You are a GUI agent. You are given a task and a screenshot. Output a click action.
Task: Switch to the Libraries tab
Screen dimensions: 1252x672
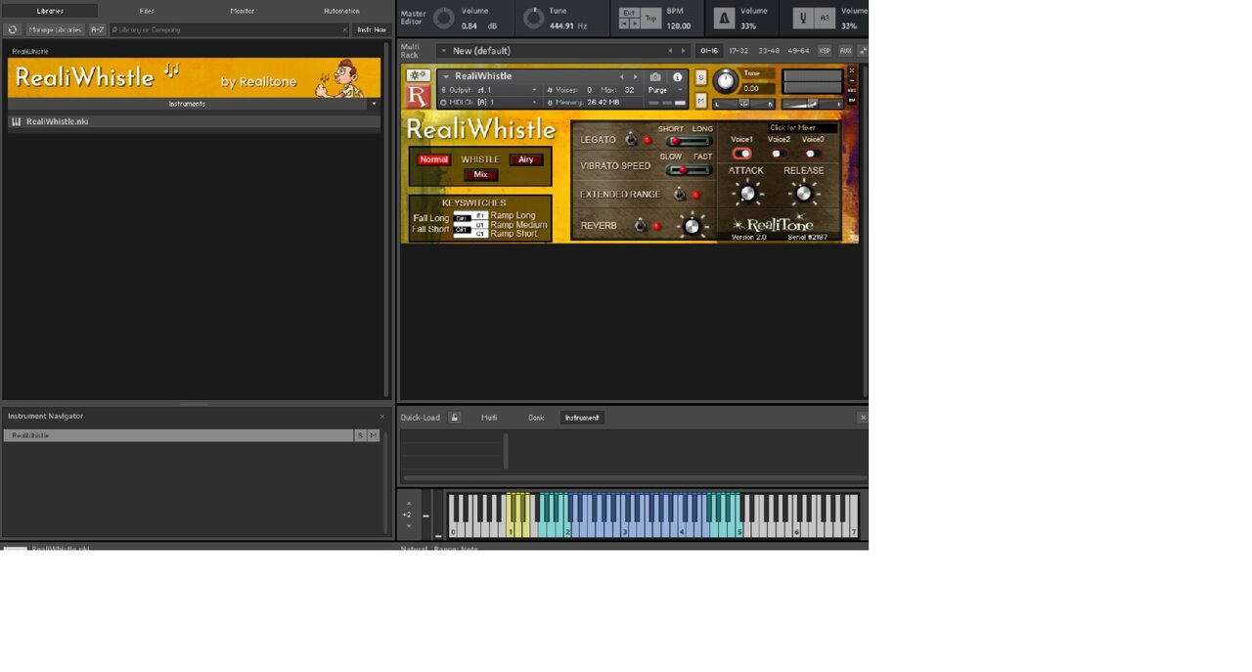pos(50,11)
